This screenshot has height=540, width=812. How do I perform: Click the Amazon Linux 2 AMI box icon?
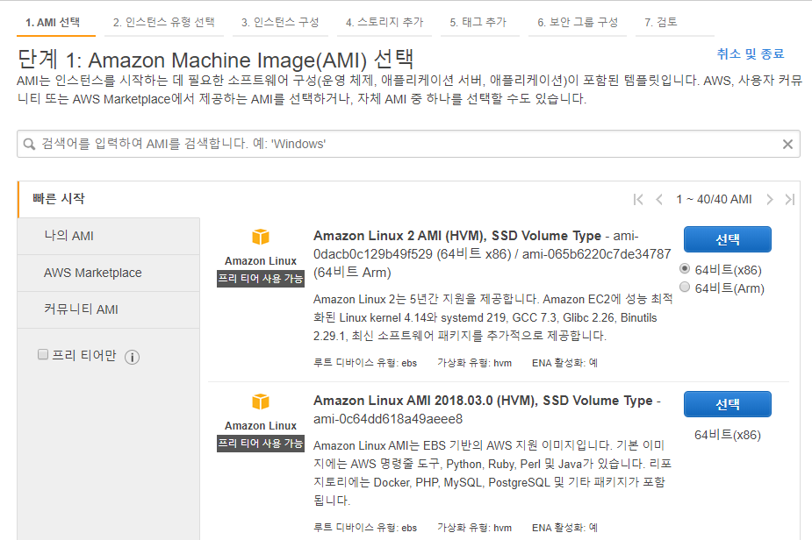[261, 237]
